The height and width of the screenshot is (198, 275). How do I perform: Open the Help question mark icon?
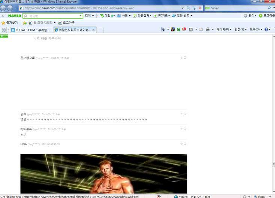click(266, 30)
